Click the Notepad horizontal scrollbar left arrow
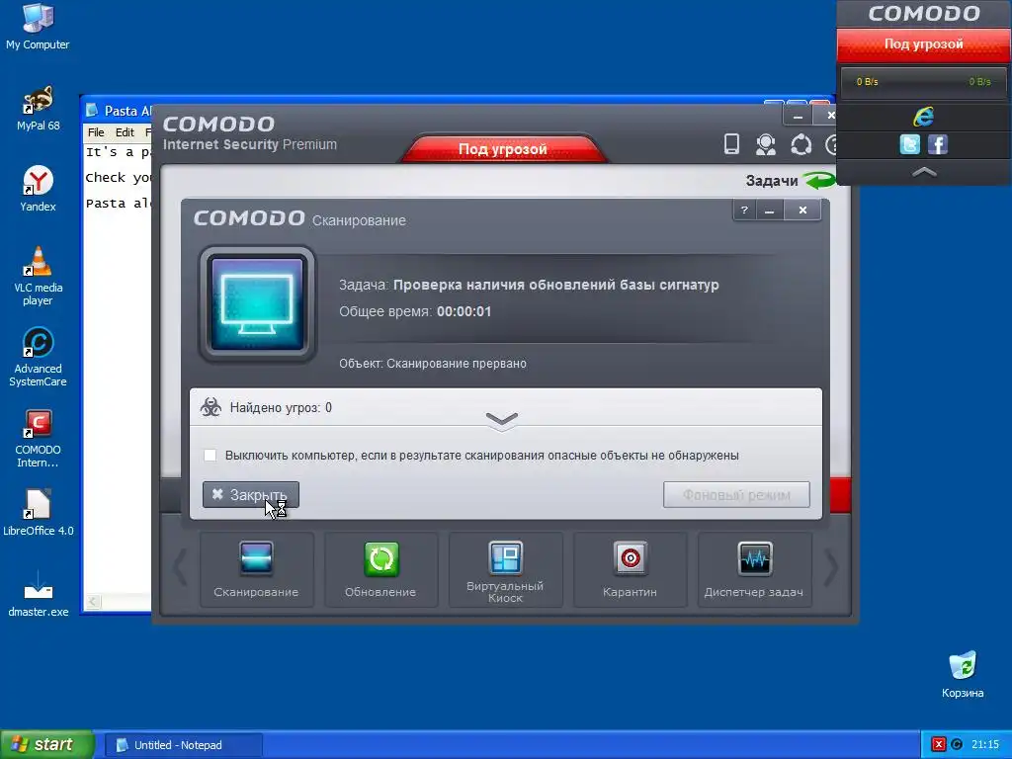 click(x=94, y=602)
